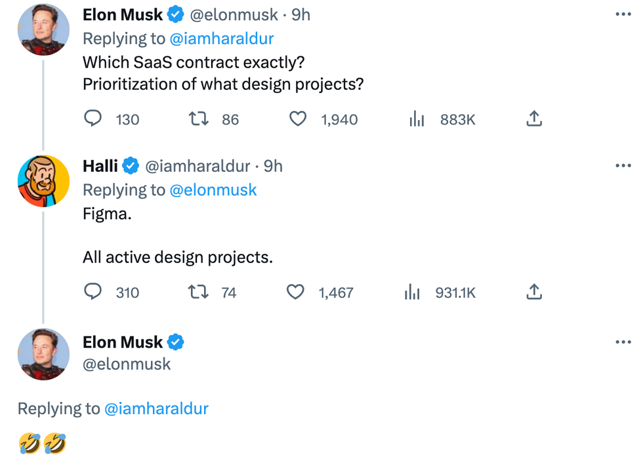
Task: View analytics for the 931.1K views tweet
Action: coord(413,292)
